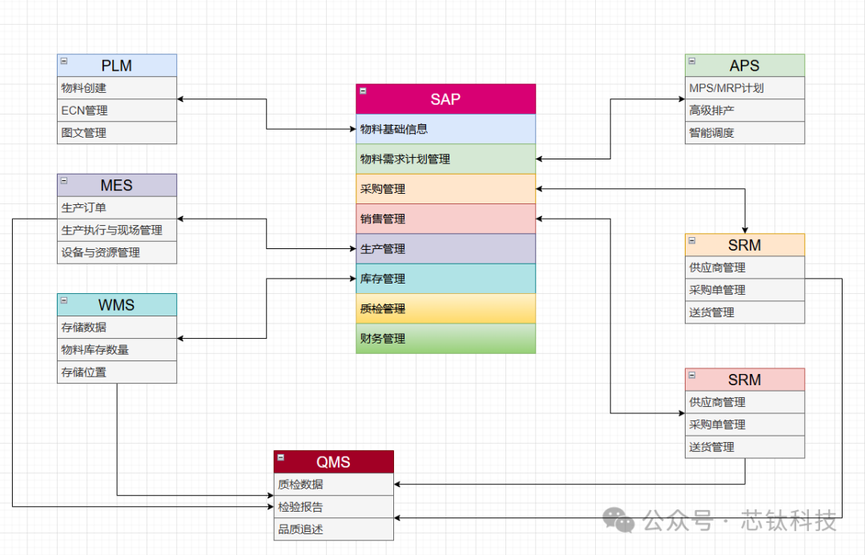Select the 高级排产 item in APS
865x555 pixels.
745,111
